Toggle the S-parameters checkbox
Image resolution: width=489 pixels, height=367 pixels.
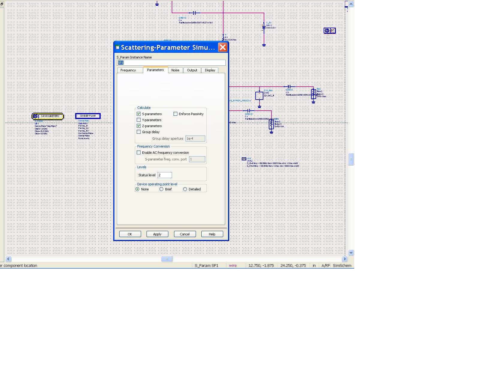click(x=139, y=114)
